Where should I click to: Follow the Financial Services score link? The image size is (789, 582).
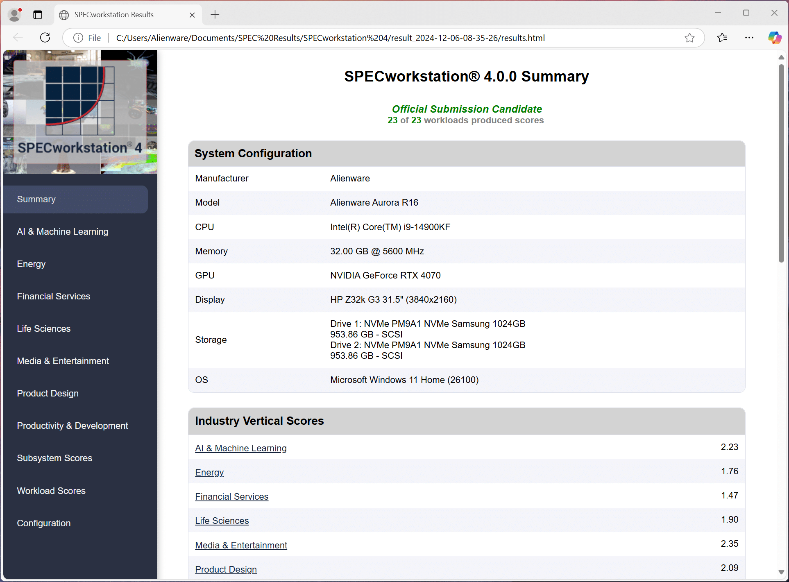pyautogui.click(x=232, y=496)
